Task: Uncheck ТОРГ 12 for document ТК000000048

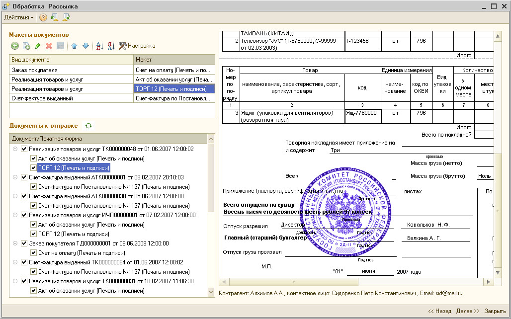Action: click(x=33, y=168)
